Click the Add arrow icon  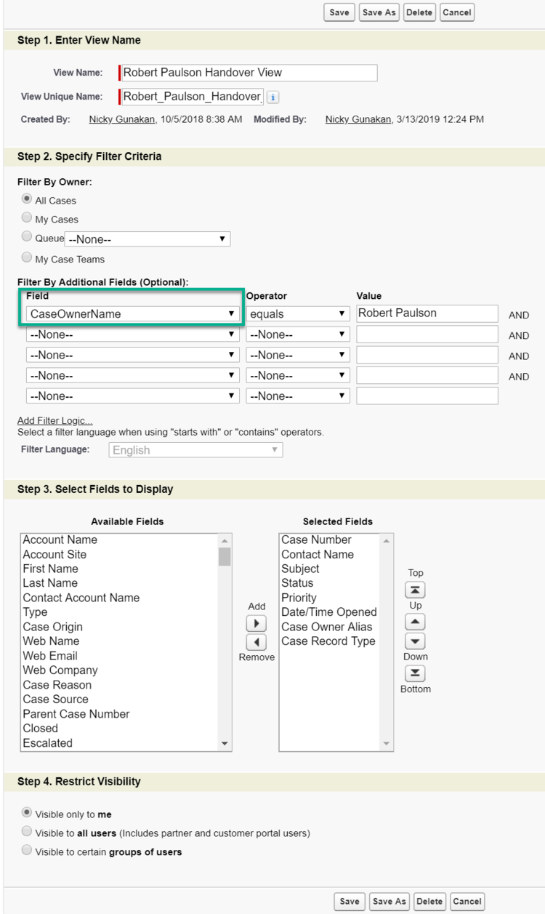click(x=257, y=625)
